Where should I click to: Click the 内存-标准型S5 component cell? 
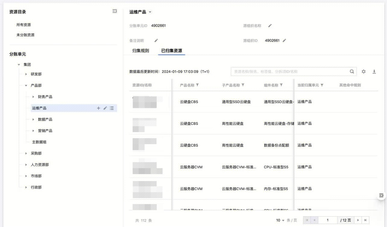click(276, 189)
